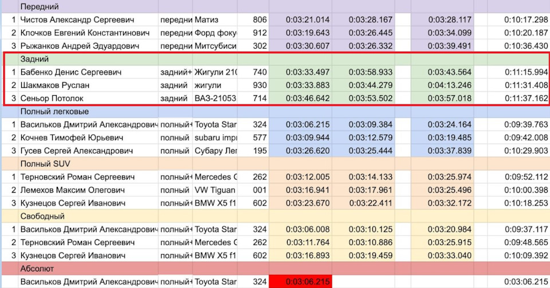Click the "Форд фокус" car cell
The width and height of the screenshot is (550, 288).
(x=215, y=33)
